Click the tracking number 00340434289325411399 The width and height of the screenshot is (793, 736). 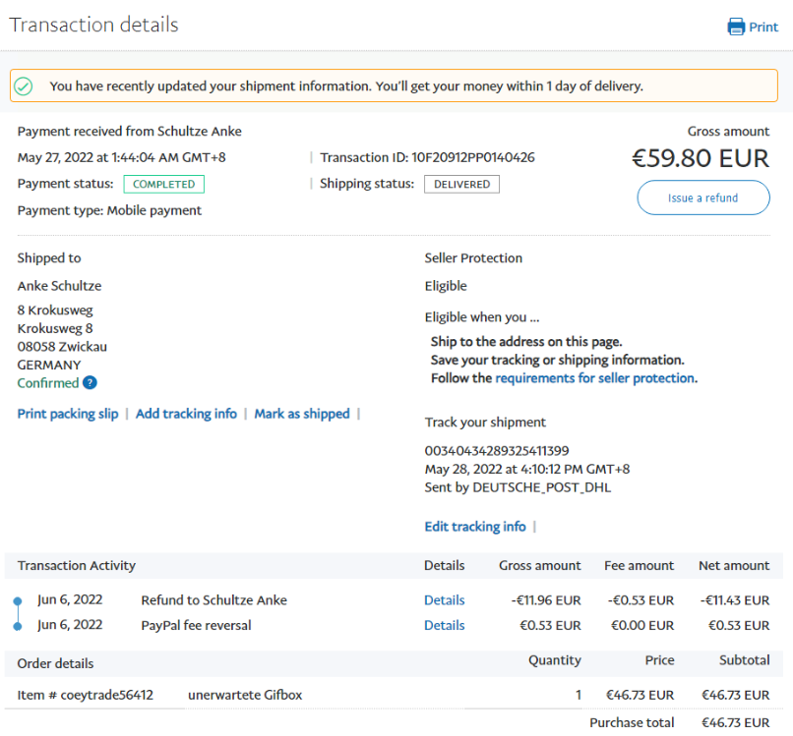496,451
